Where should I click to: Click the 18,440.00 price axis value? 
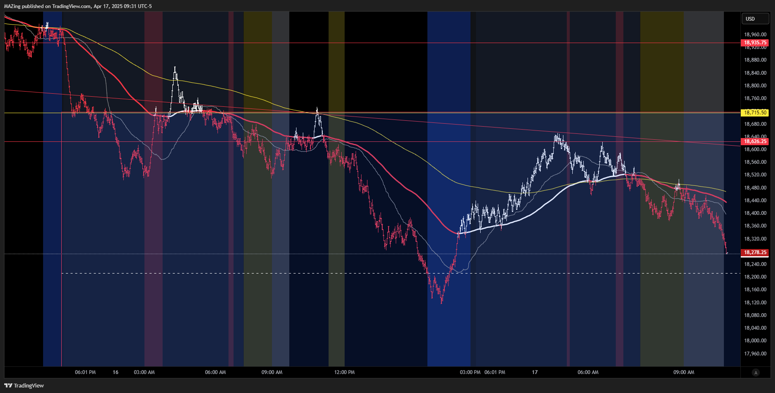[x=755, y=201]
